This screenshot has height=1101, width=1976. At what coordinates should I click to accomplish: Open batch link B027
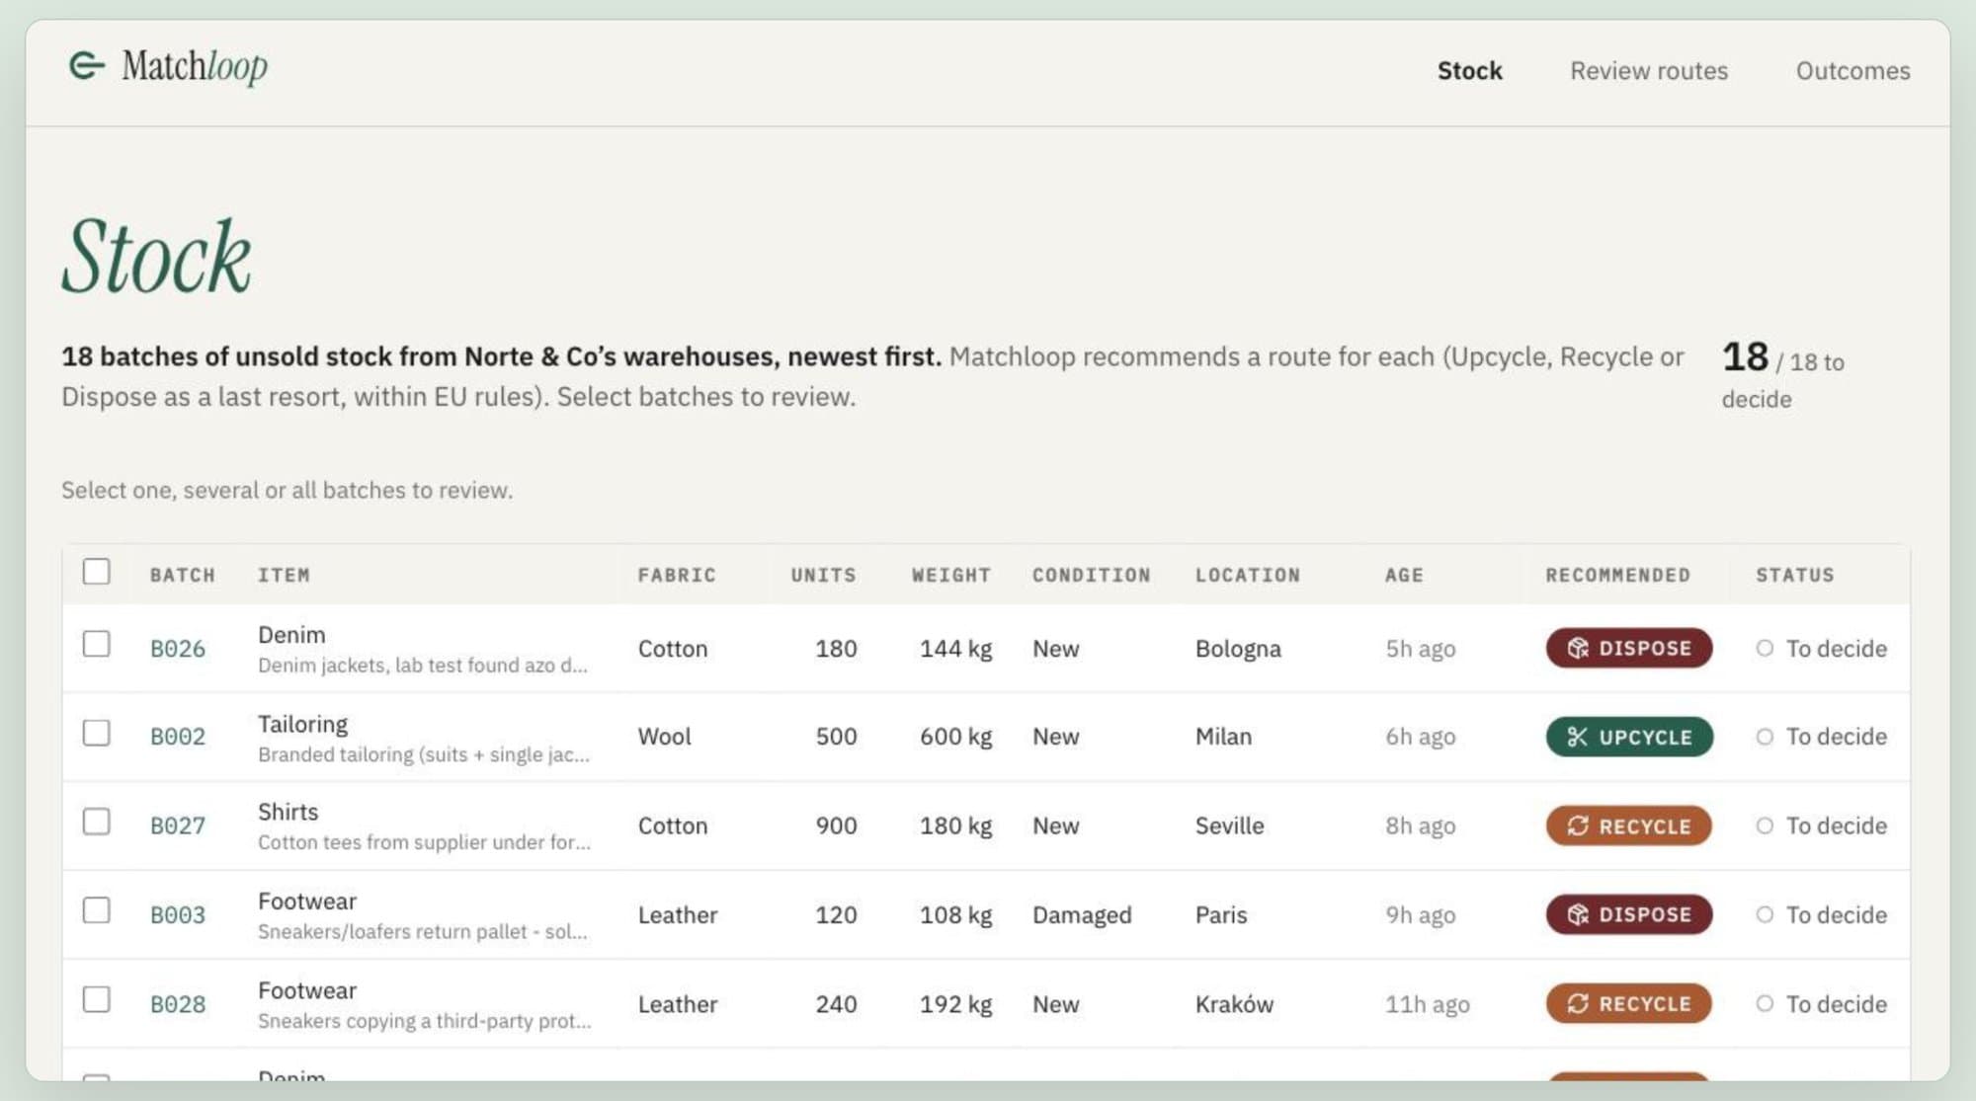pos(178,826)
